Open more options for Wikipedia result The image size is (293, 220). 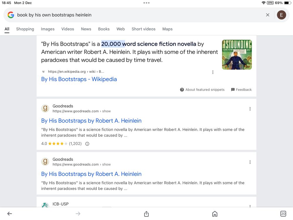click(213, 72)
